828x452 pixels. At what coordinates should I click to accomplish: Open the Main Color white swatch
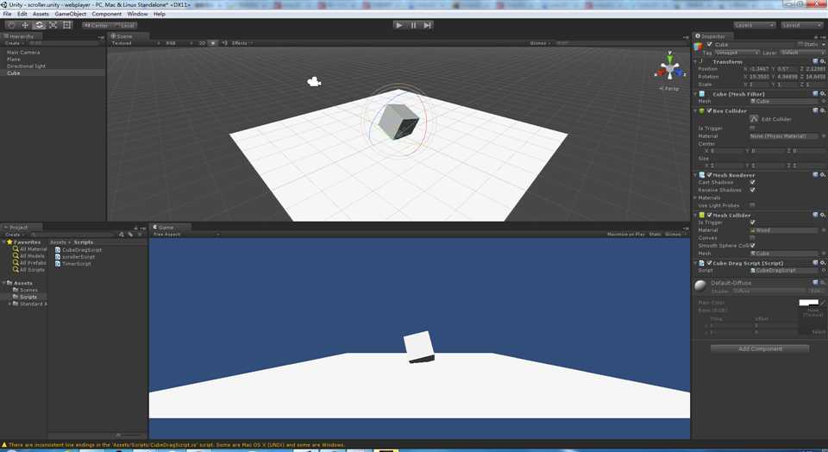808,303
